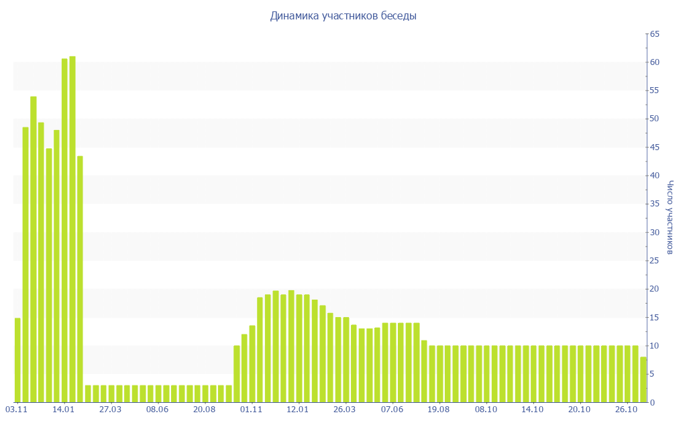Click the tallest bar in the chart
Image resolution: width=687 pixels, height=429 pixels.
click(x=72, y=229)
